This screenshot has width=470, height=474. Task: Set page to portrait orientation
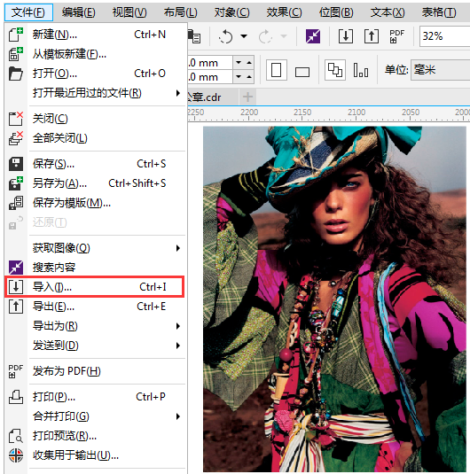click(x=277, y=70)
